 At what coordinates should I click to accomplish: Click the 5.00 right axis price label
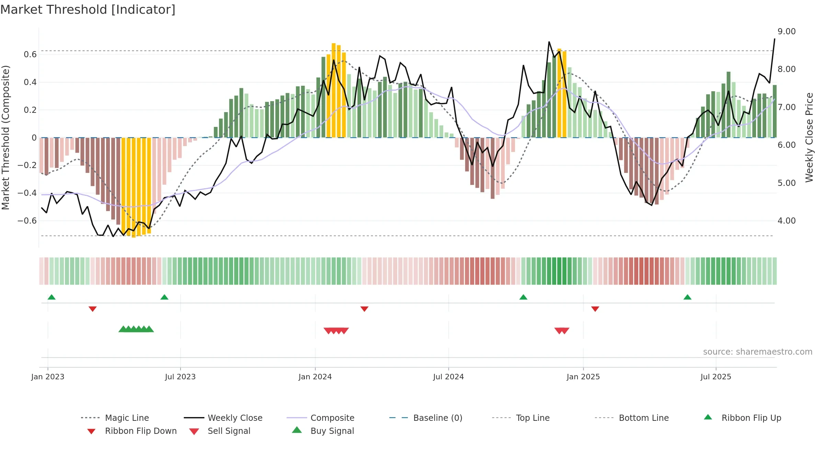pos(787,183)
